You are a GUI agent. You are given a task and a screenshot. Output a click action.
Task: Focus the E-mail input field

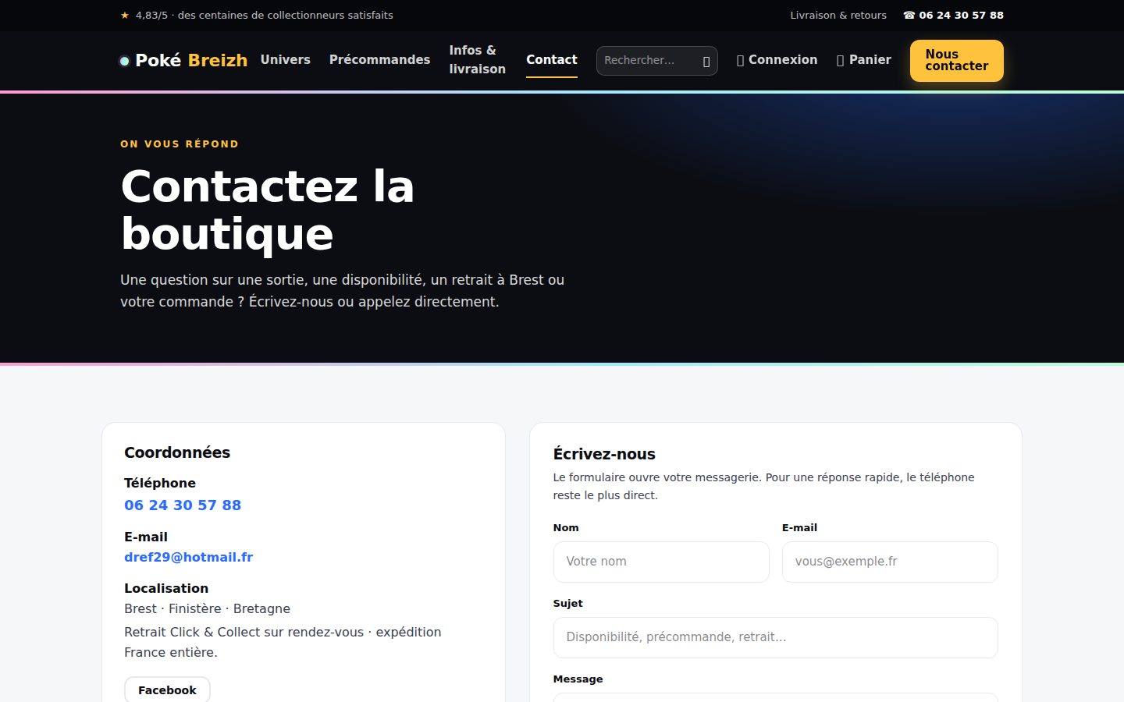(x=890, y=562)
